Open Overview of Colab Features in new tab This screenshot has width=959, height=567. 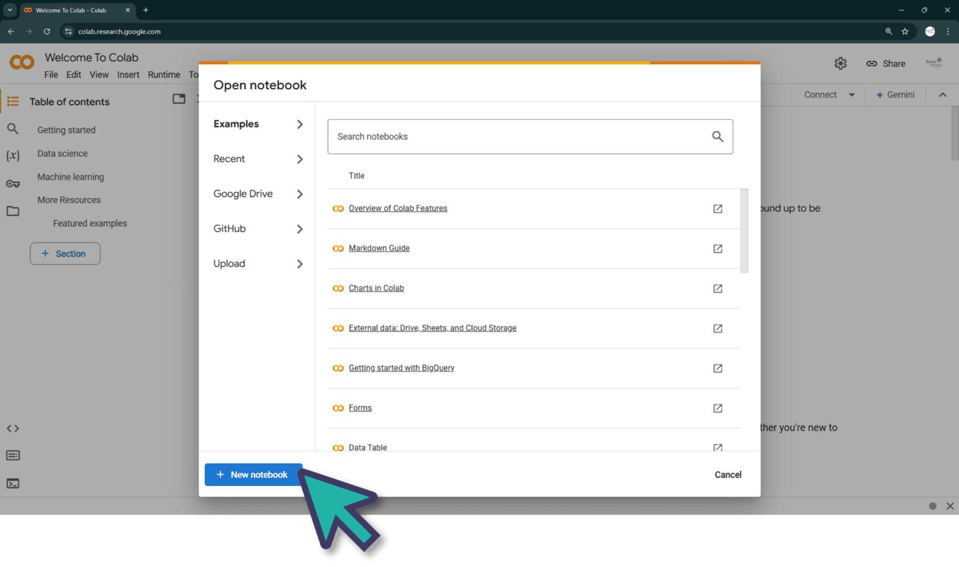717,209
